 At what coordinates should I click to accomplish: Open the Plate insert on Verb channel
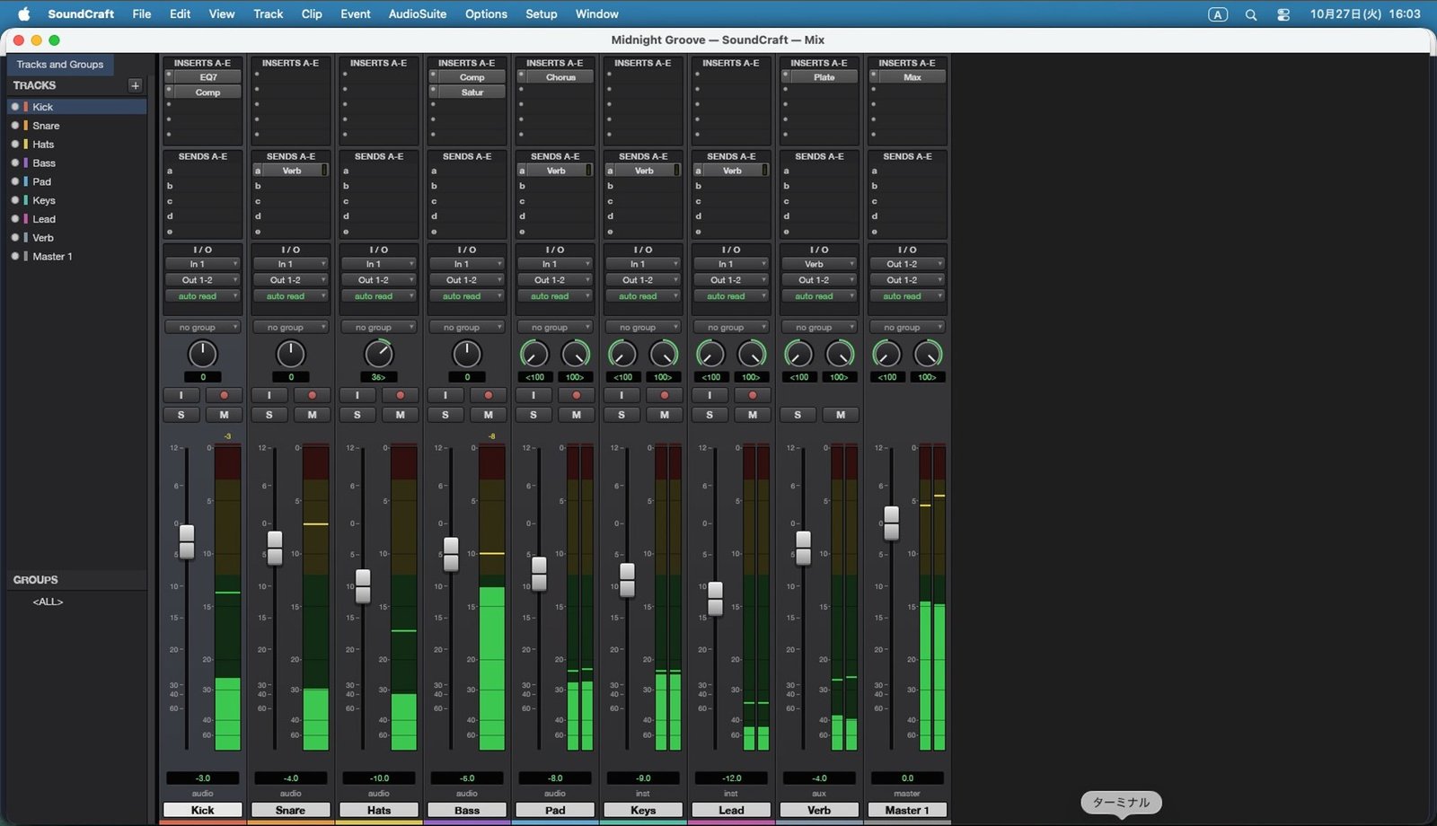pyautogui.click(x=824, y=77)
